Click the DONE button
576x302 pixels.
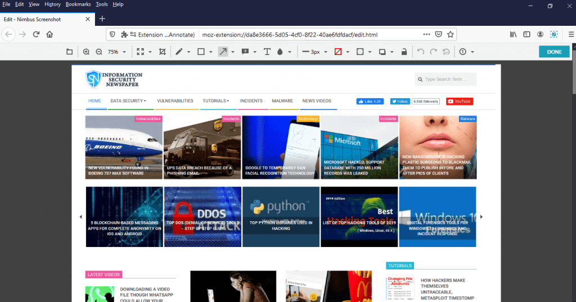tap(554, 52)
